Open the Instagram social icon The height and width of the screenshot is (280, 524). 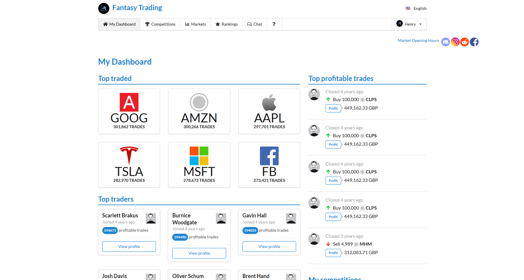[455, 42]
